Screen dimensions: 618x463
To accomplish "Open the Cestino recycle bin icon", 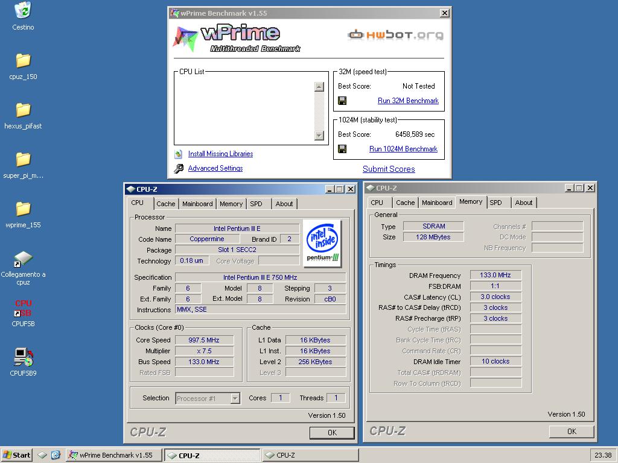I will 23,11.
